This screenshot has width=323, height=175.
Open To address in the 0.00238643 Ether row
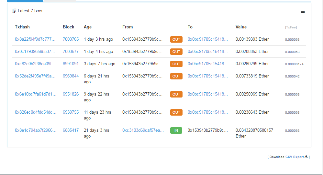(208, 112)
